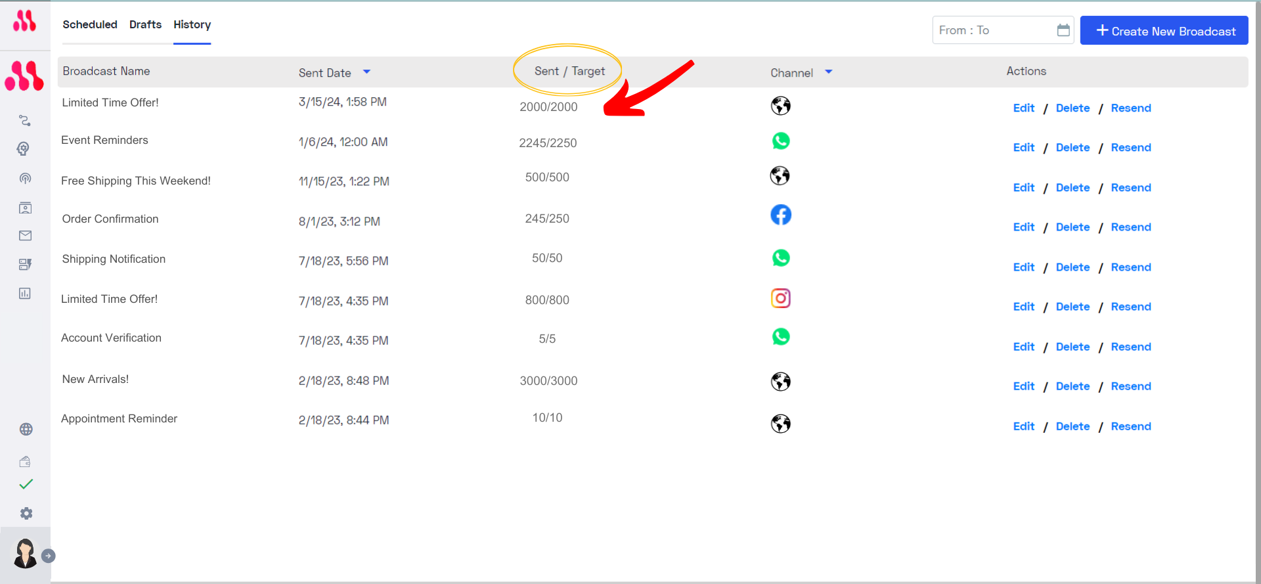Click the 2/18/23, 8:44 PM date cell
The height and width of the screenshot is (584, 1261).
coord(343,420)
